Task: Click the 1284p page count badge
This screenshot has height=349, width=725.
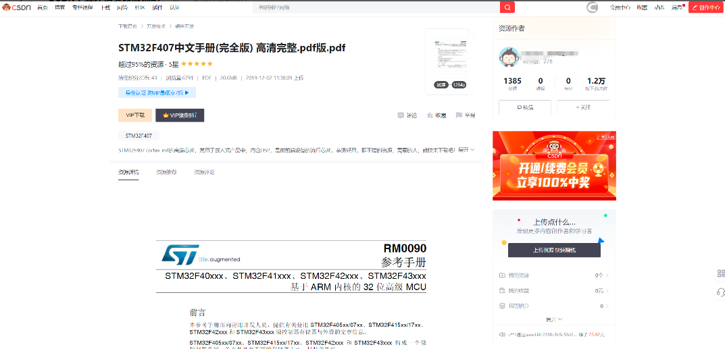Action: pos(459,85)
